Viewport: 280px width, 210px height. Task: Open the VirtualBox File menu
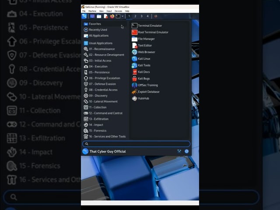point(84,11)
